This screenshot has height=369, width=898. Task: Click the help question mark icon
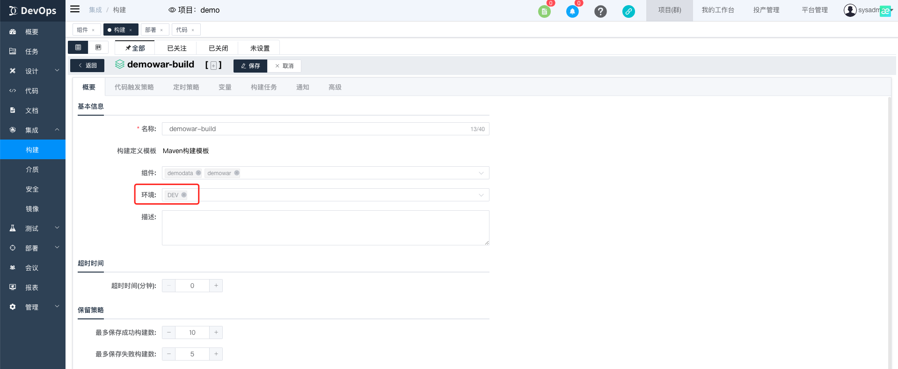600,11
